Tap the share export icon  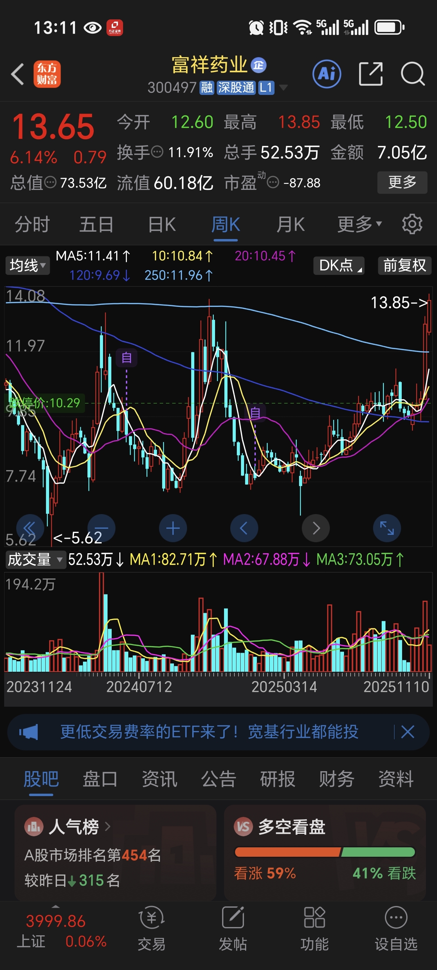[x=371, y=74]
